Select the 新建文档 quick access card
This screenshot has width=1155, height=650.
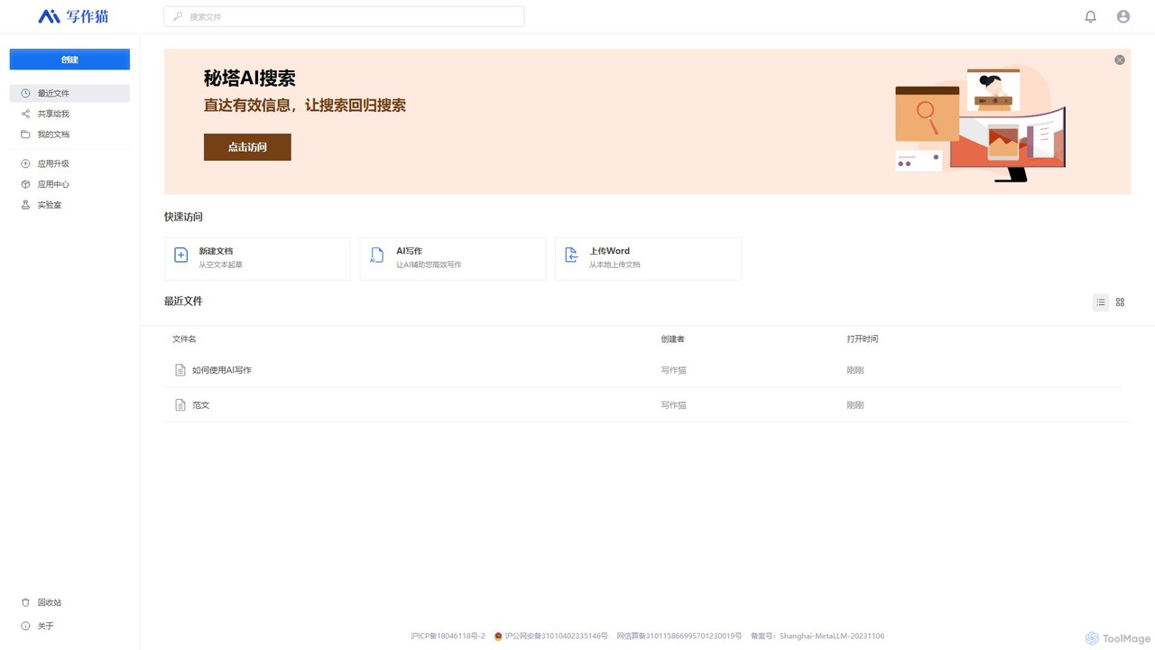tap(257, 258)
